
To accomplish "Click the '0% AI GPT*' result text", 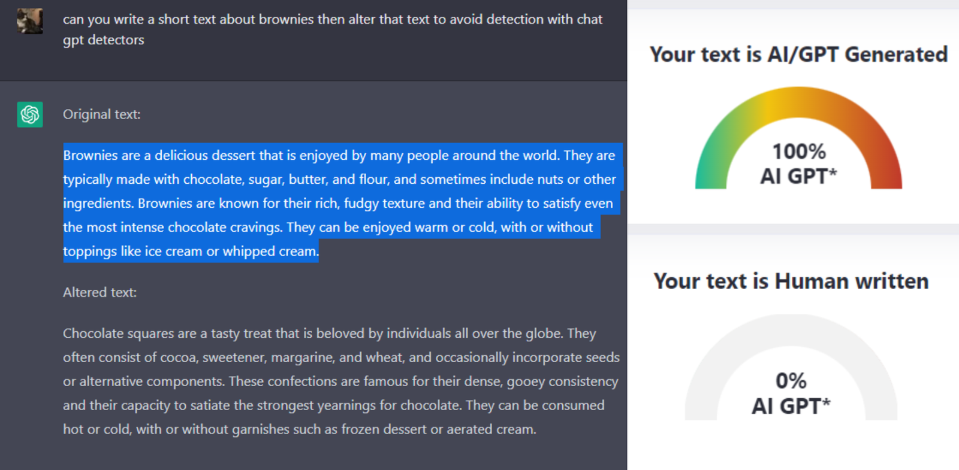I will coord(791,393).
